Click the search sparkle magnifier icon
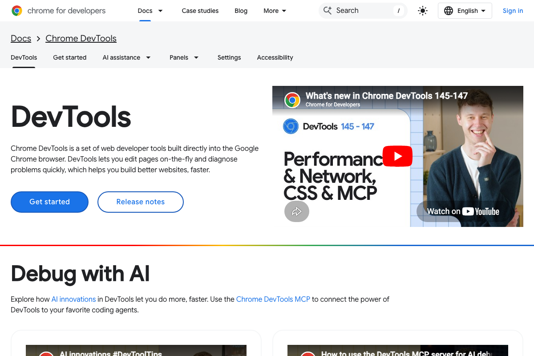534x356 pixels. (328, 11)
